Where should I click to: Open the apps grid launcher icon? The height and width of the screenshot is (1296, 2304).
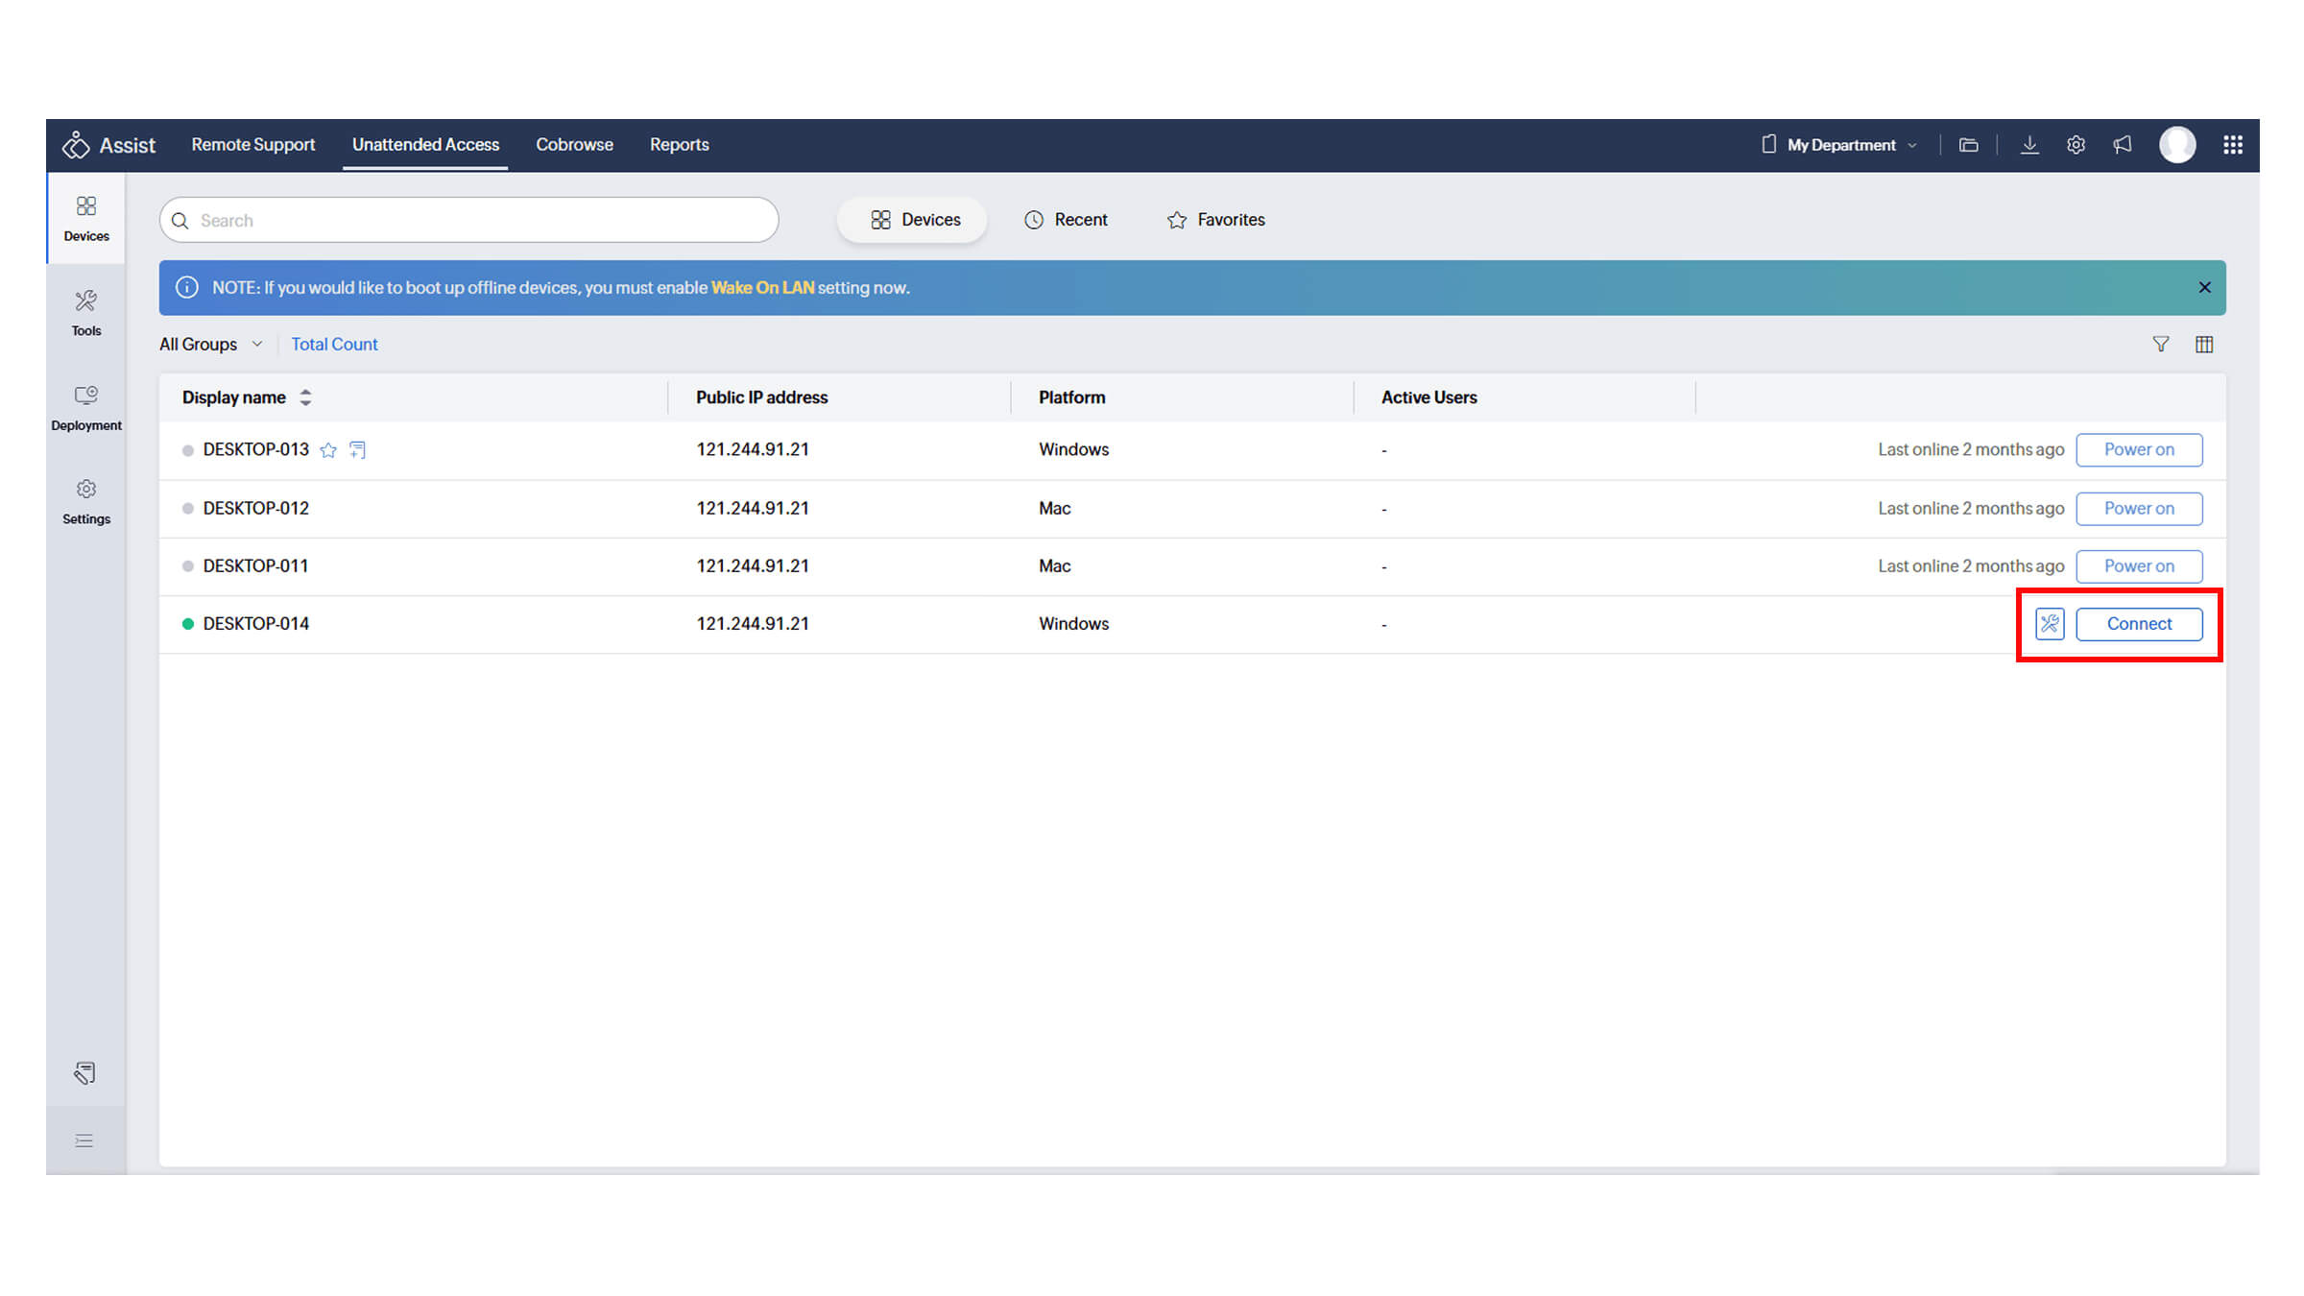click(2233, 145)
